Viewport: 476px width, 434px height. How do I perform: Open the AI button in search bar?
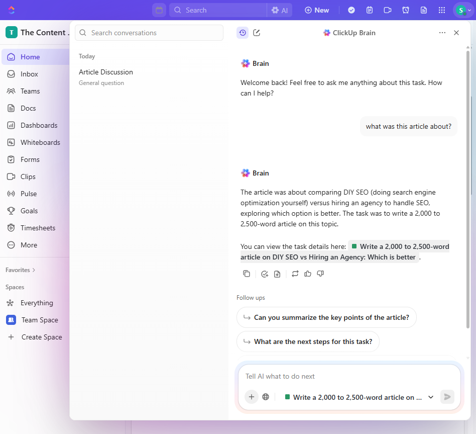[280, 10]
